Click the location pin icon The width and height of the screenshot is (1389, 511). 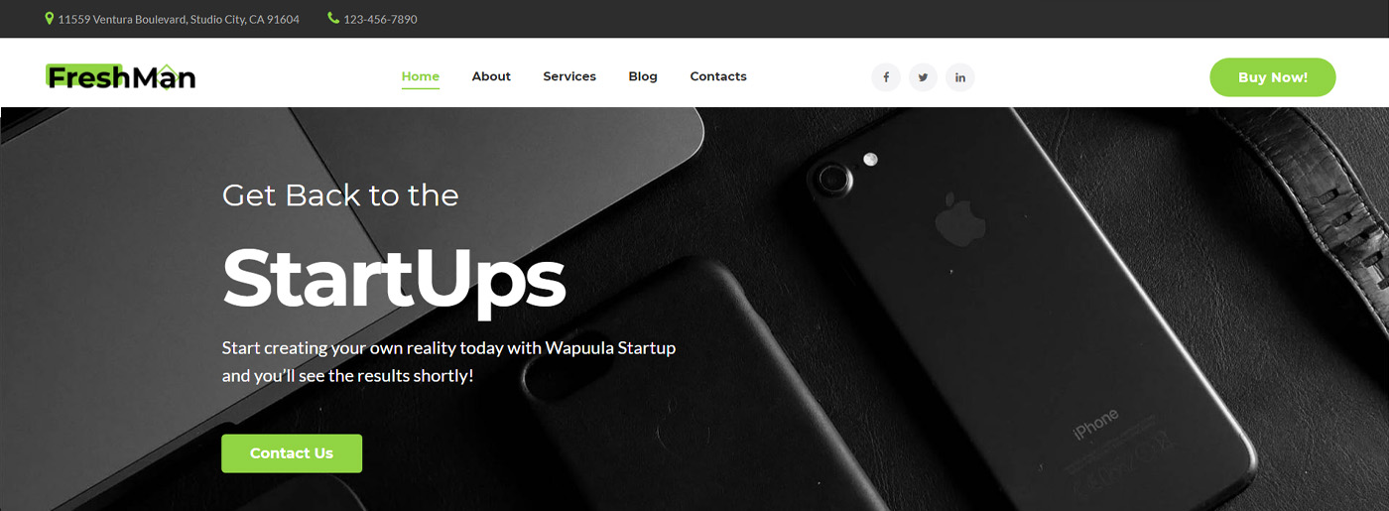[x=50, y=19]
